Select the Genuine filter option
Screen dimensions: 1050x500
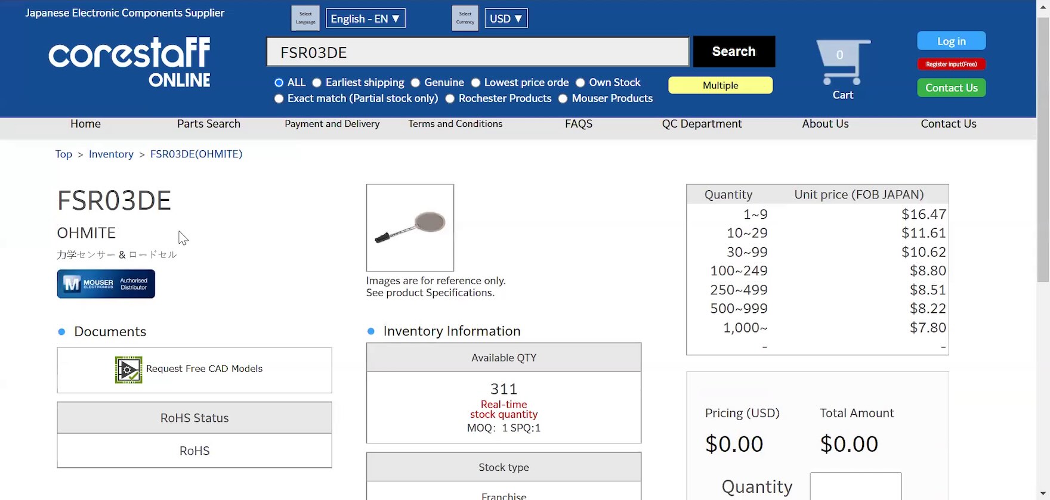pyautogui.click(x=415, y=83)
